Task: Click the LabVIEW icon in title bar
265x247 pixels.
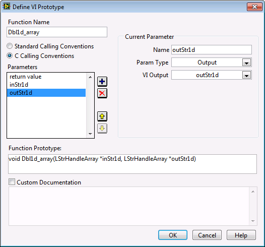Action: [x=7, y=7]
